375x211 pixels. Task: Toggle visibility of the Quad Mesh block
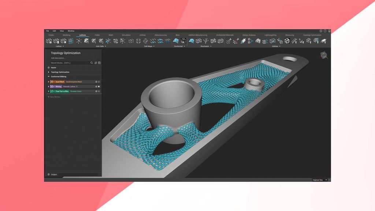coord(99,81)
